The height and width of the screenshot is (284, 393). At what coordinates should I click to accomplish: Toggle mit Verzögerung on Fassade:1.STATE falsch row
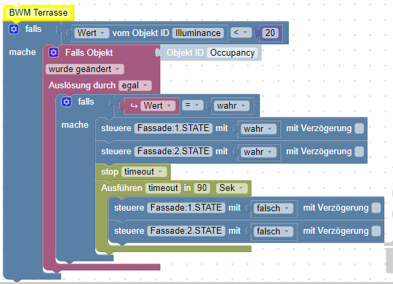coord(376,208)
